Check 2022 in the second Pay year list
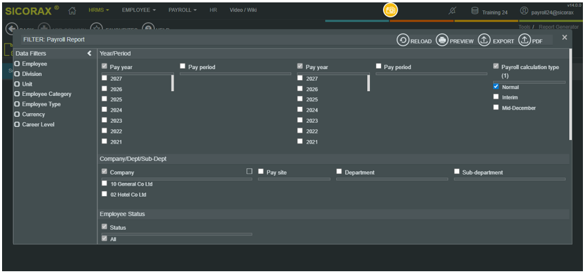 pyautogui.click(x=300, y=130)
